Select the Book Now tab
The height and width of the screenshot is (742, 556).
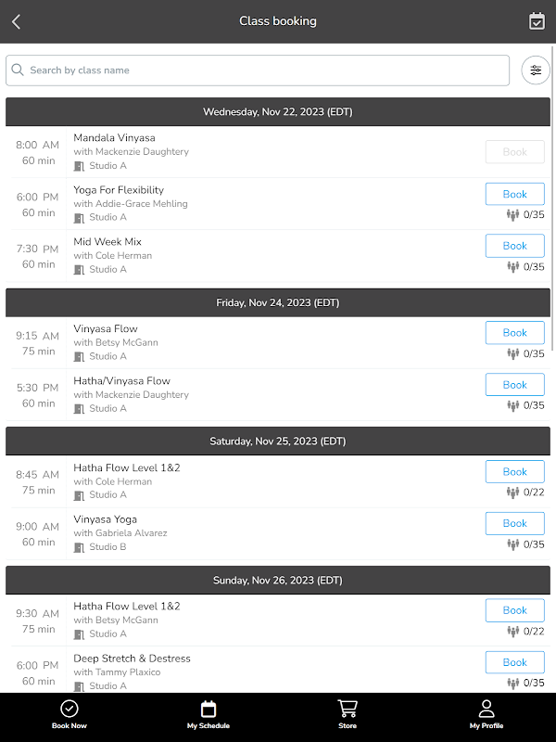69,714
